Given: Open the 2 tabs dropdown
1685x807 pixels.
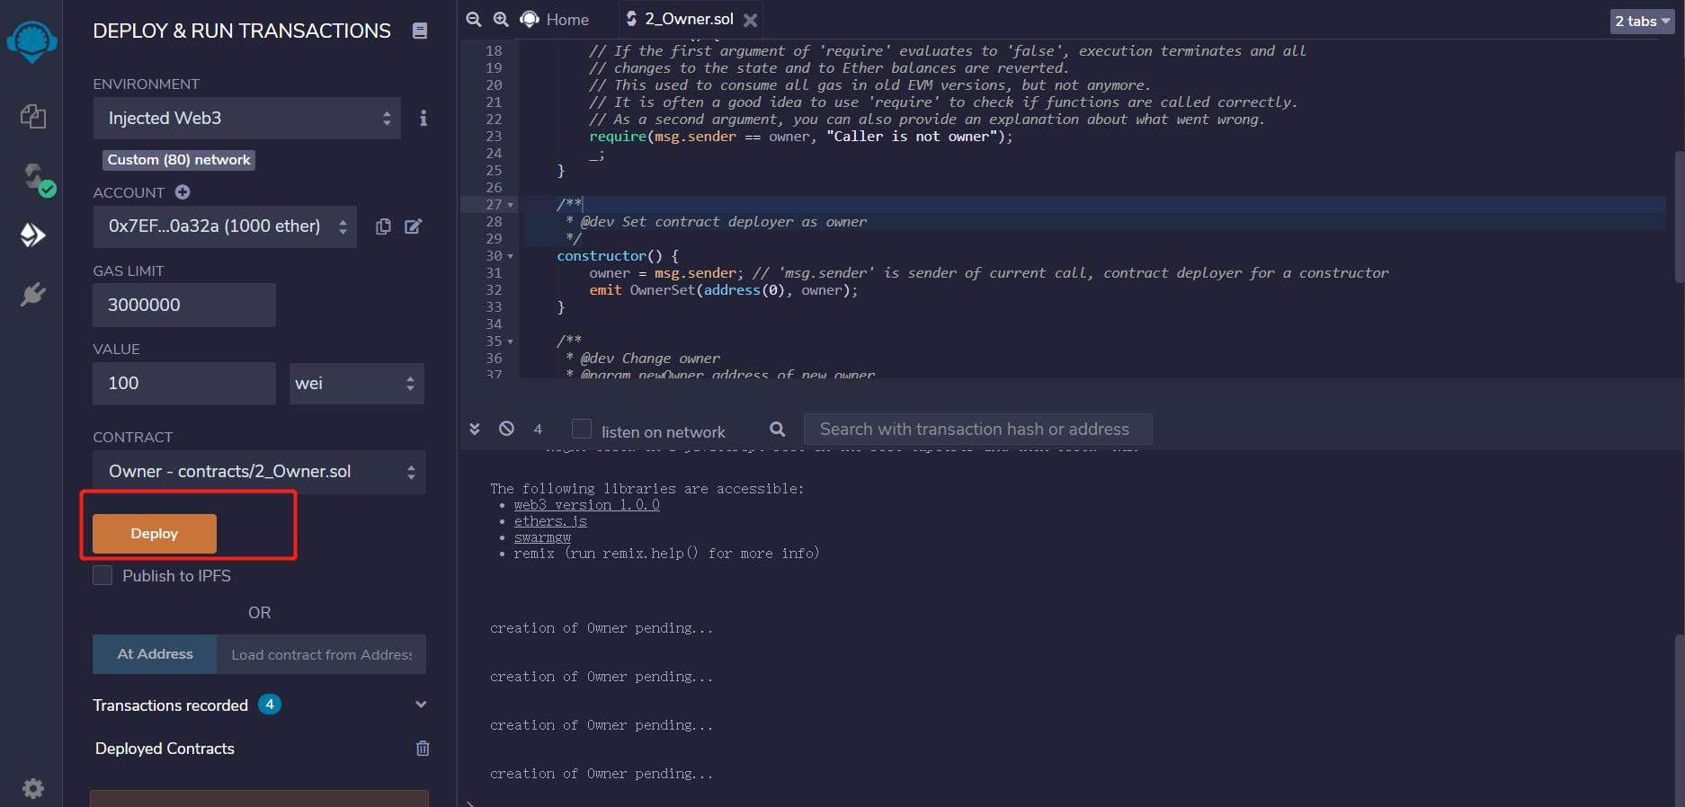Looking at the screenshot, I should click(1642, 21).
